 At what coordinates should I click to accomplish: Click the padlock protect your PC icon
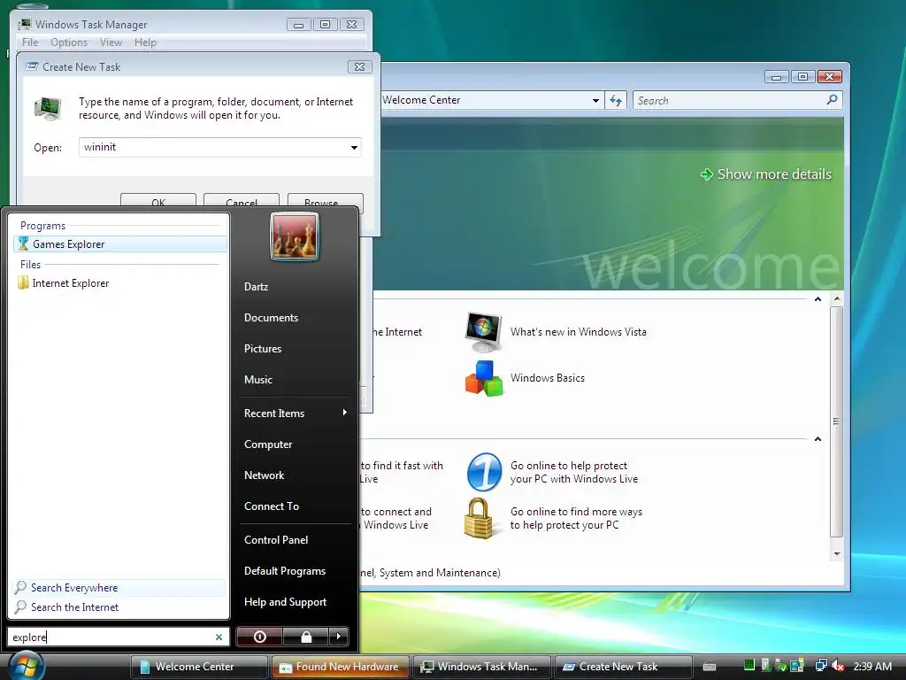tap(479, 519)
